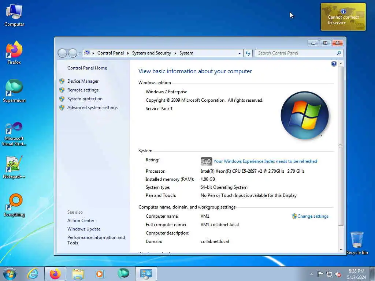This screenshot has height=281, width=375.
Task: Click Windows Experience Index refresh link
Action: coord(265,161)
